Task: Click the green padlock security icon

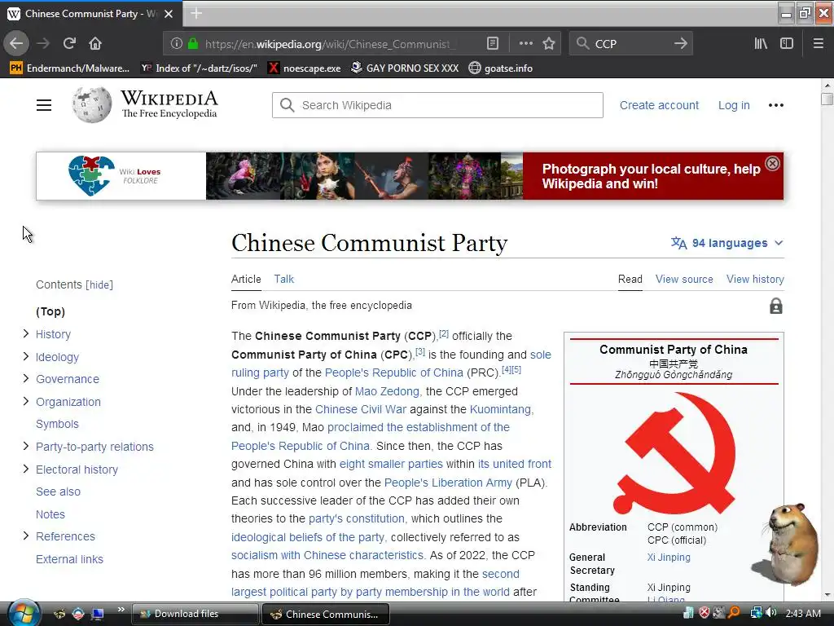Action: pyautogui.click(x=193, y=44)
